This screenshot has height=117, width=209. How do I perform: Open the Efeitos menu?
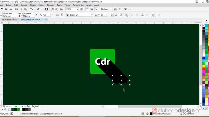coord(41,5)
